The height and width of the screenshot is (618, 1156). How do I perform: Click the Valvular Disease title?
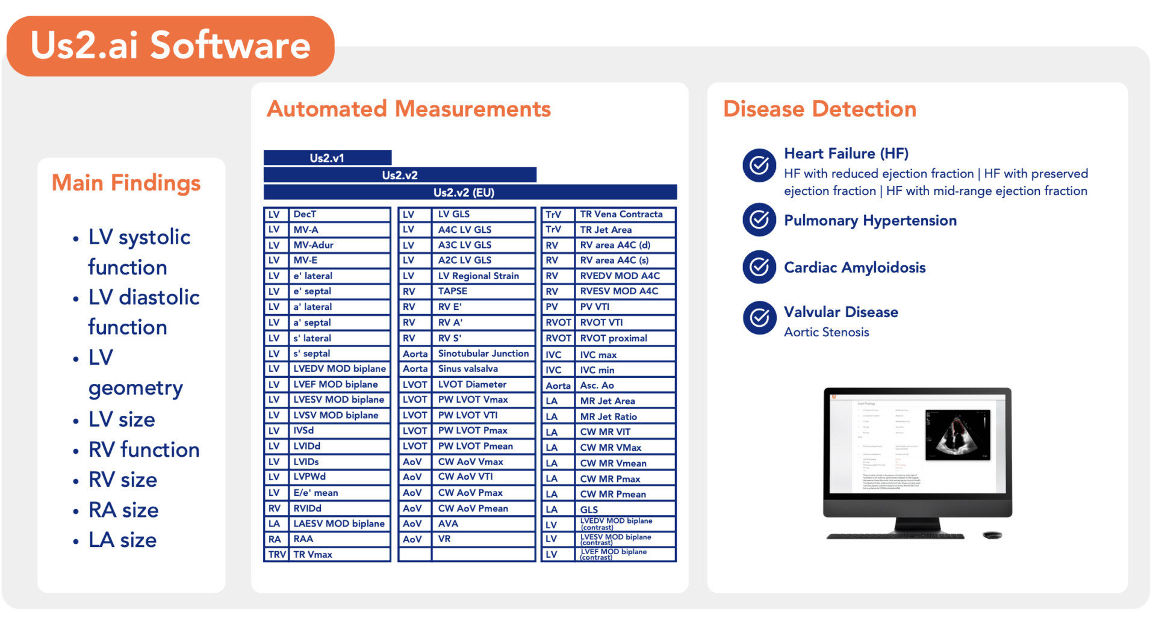[x=841, y=312]
